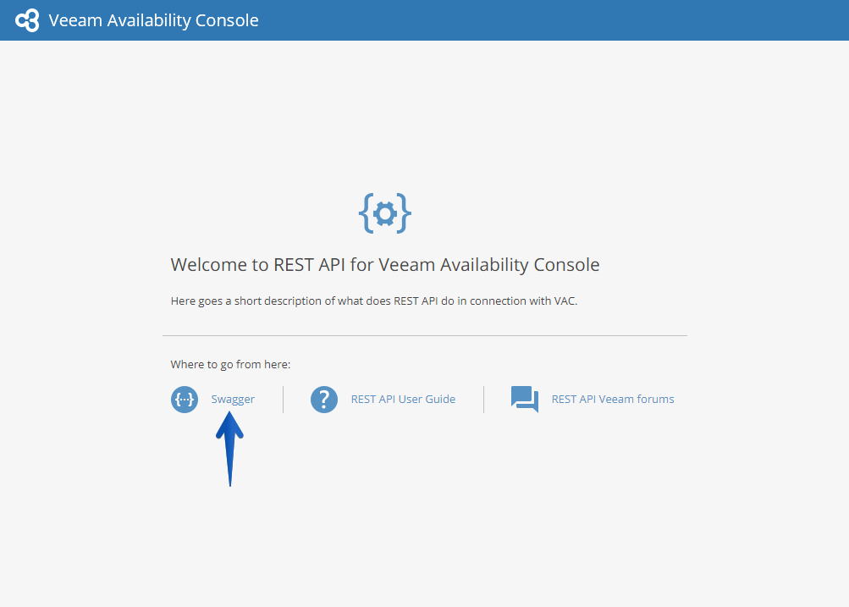Open the REST API Veeam forums link

coord(612,399)
